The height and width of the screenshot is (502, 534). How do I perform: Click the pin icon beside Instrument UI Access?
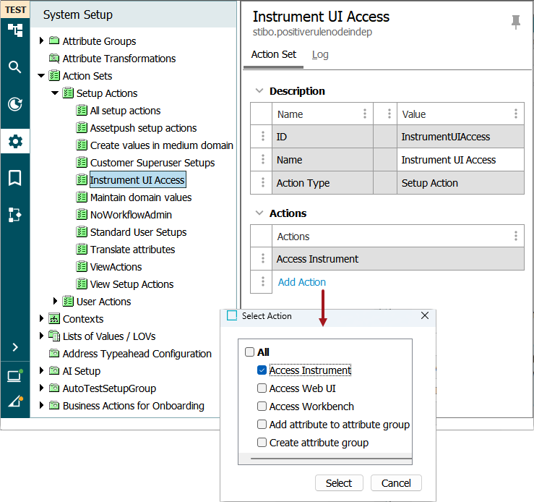(515, 22)
